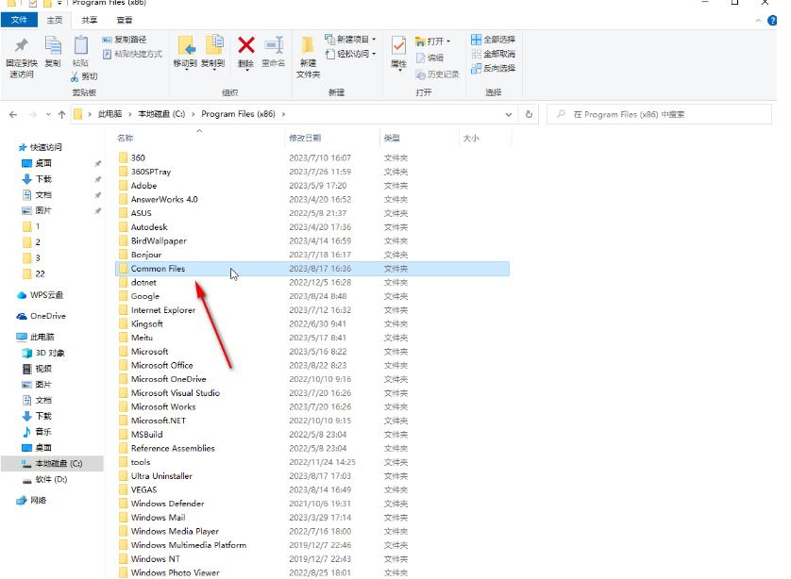Click the Edit option in Open group
791x579 pixels.
pyautogui.click(x=429, y=58)
